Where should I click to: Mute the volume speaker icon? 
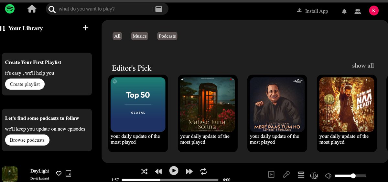[328, 176]
